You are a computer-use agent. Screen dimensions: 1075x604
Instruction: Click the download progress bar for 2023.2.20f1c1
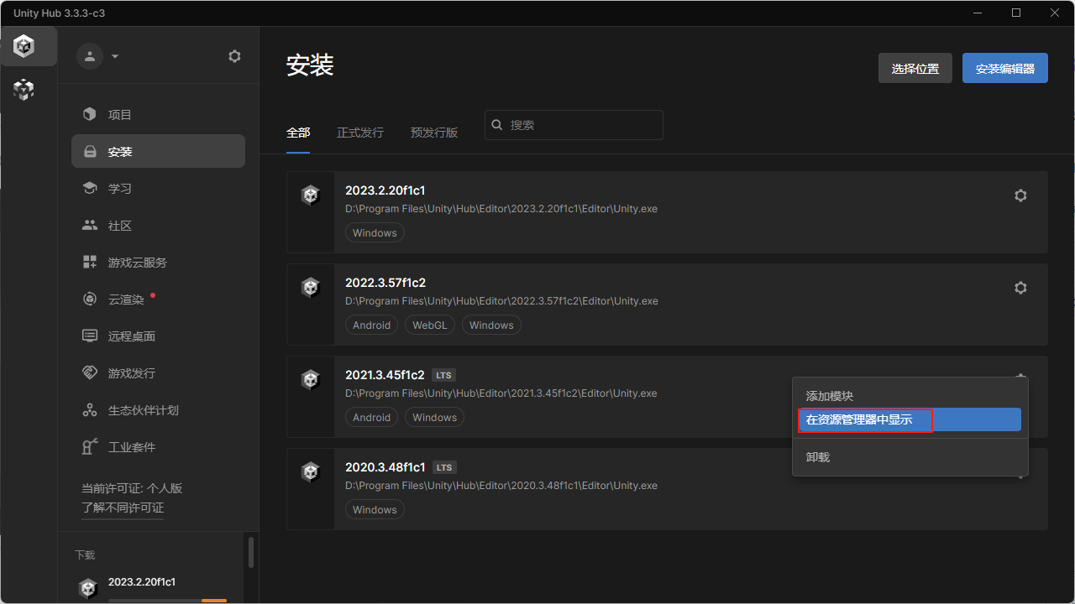point(167,600)
